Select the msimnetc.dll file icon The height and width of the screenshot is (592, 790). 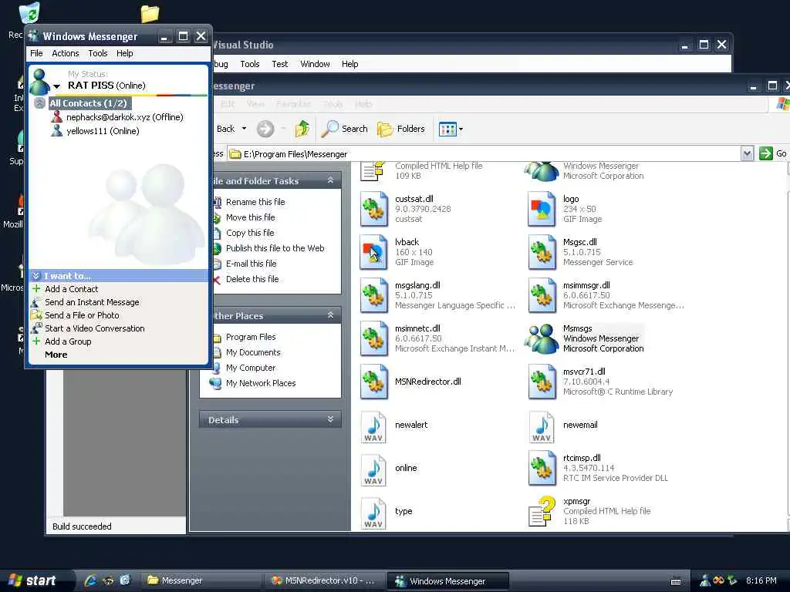(x=374, y=339)
